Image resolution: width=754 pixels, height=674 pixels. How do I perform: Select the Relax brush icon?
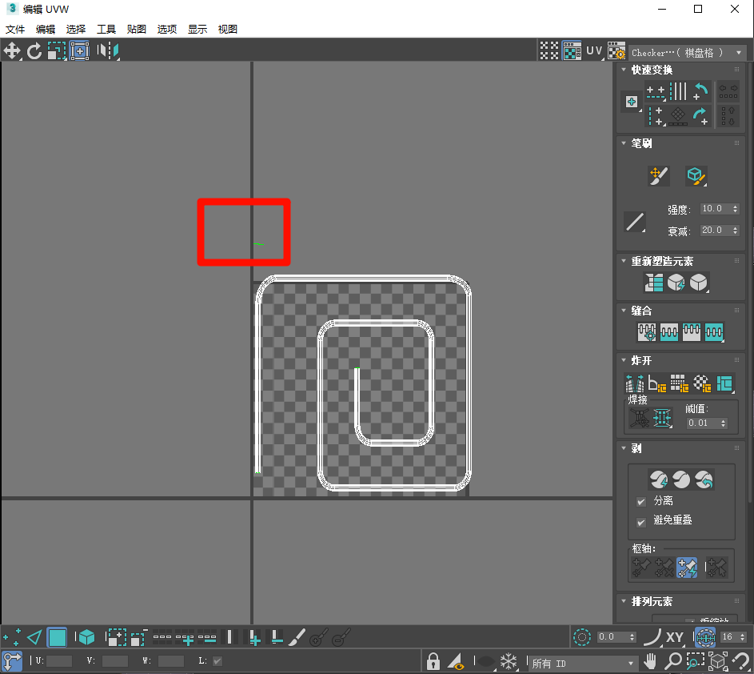696,176
